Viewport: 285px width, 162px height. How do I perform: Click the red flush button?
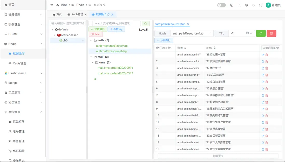click(x=96, y=34)
